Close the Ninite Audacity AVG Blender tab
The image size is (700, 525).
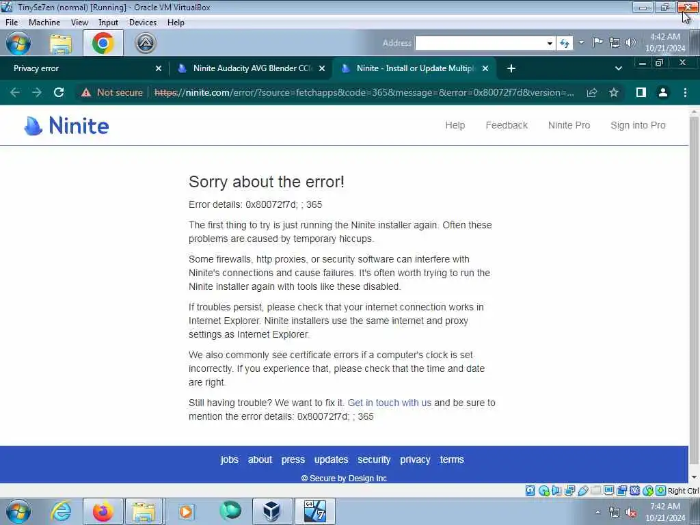(x=322, y=68)
